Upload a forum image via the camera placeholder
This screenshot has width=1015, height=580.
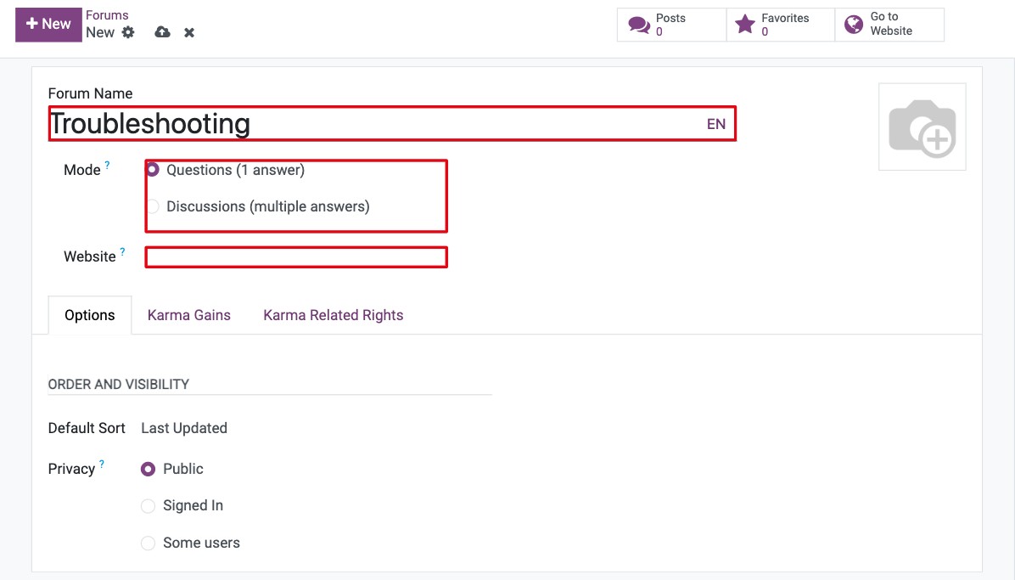coord(922,127)
